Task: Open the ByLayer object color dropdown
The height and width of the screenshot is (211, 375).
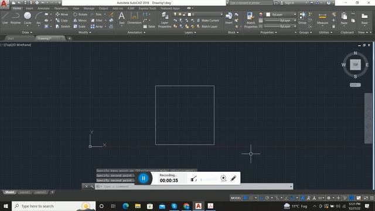Action: (295, 14)
